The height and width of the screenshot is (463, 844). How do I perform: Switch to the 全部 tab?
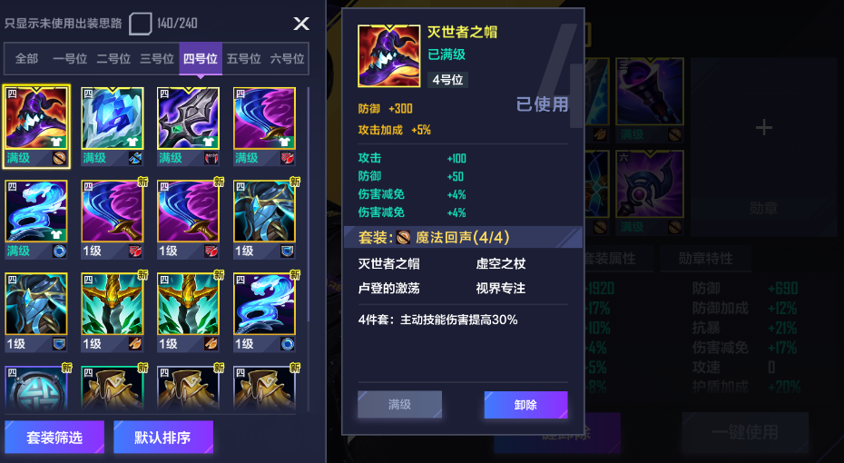(x=26, y=59)
